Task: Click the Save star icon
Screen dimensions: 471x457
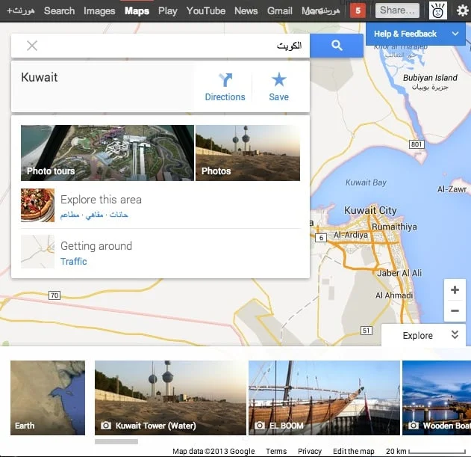Action: 278,79
